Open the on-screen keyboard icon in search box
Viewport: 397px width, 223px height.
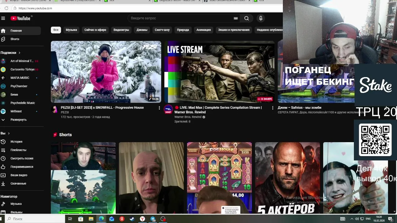236,18
